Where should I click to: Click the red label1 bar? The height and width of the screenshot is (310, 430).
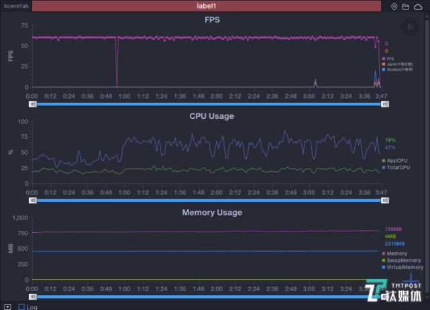pos(207,6)
